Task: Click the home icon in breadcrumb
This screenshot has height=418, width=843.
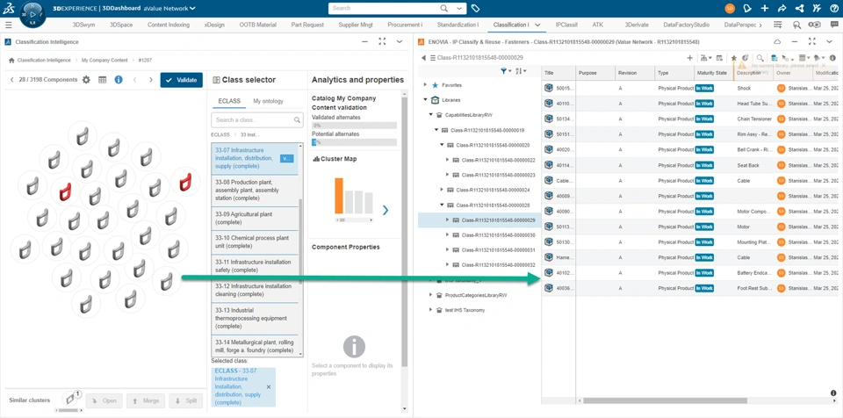Action: pos(11,61)
